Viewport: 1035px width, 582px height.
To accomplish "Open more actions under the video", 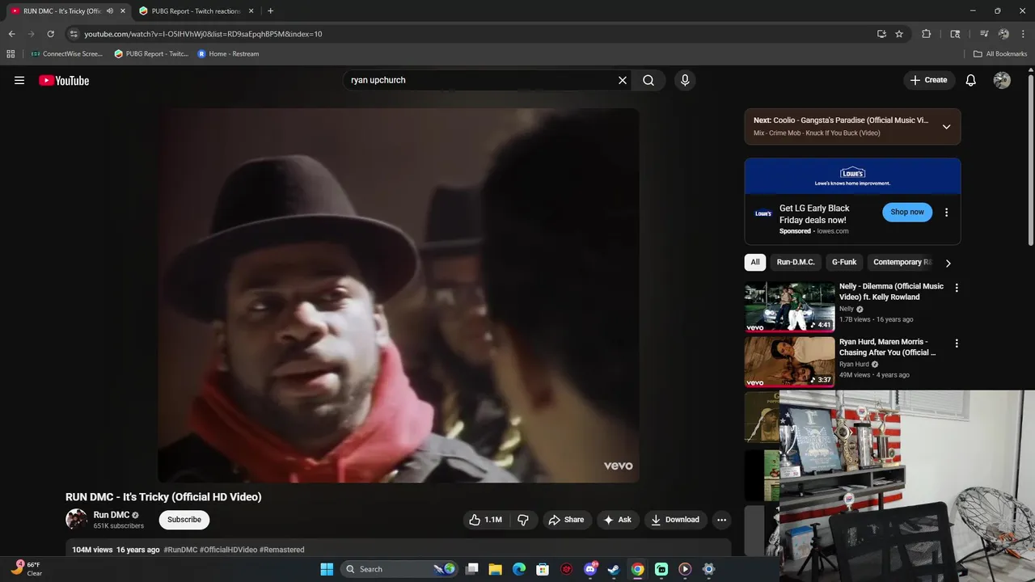I will [x=722, y=520].
